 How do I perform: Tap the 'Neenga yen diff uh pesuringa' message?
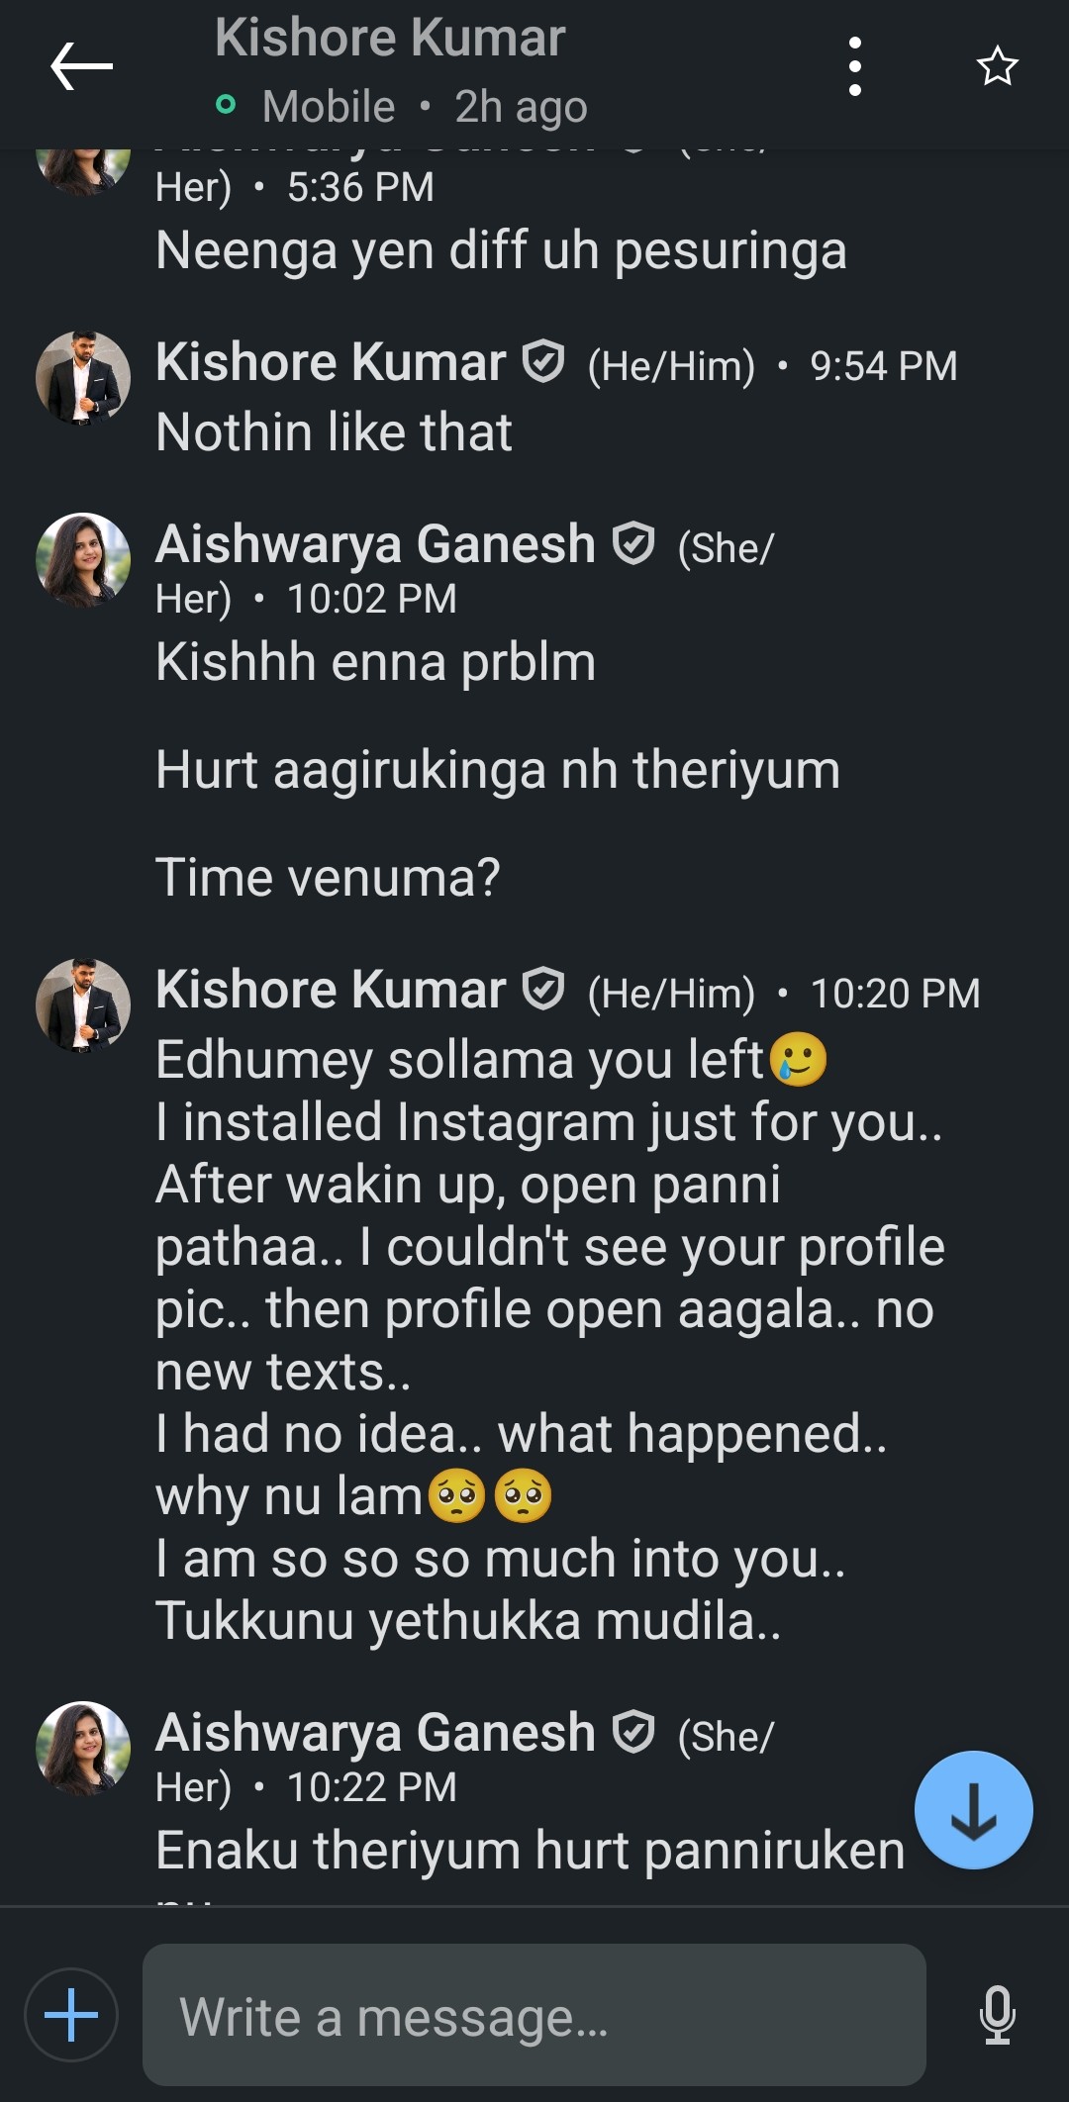501,251
